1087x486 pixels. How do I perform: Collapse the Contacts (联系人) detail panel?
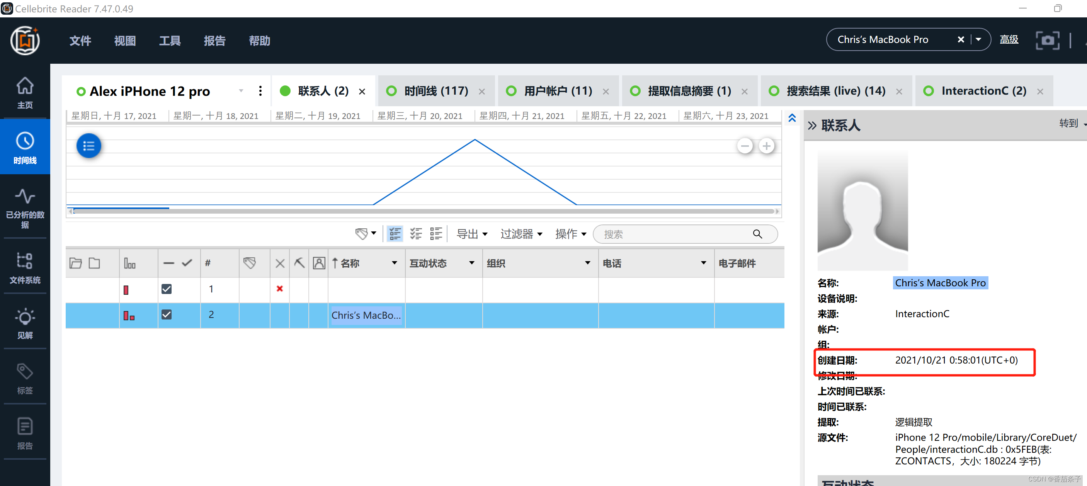pyautogui.click(x=812, y=125)
